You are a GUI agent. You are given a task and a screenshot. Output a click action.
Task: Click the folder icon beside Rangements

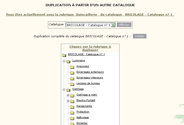[72, 107]
